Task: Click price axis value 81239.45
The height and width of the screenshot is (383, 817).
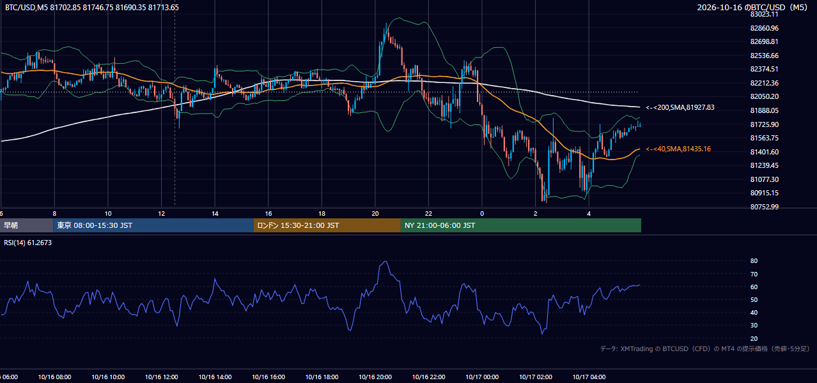Action: pyautogui.click(x=765, y=165)
